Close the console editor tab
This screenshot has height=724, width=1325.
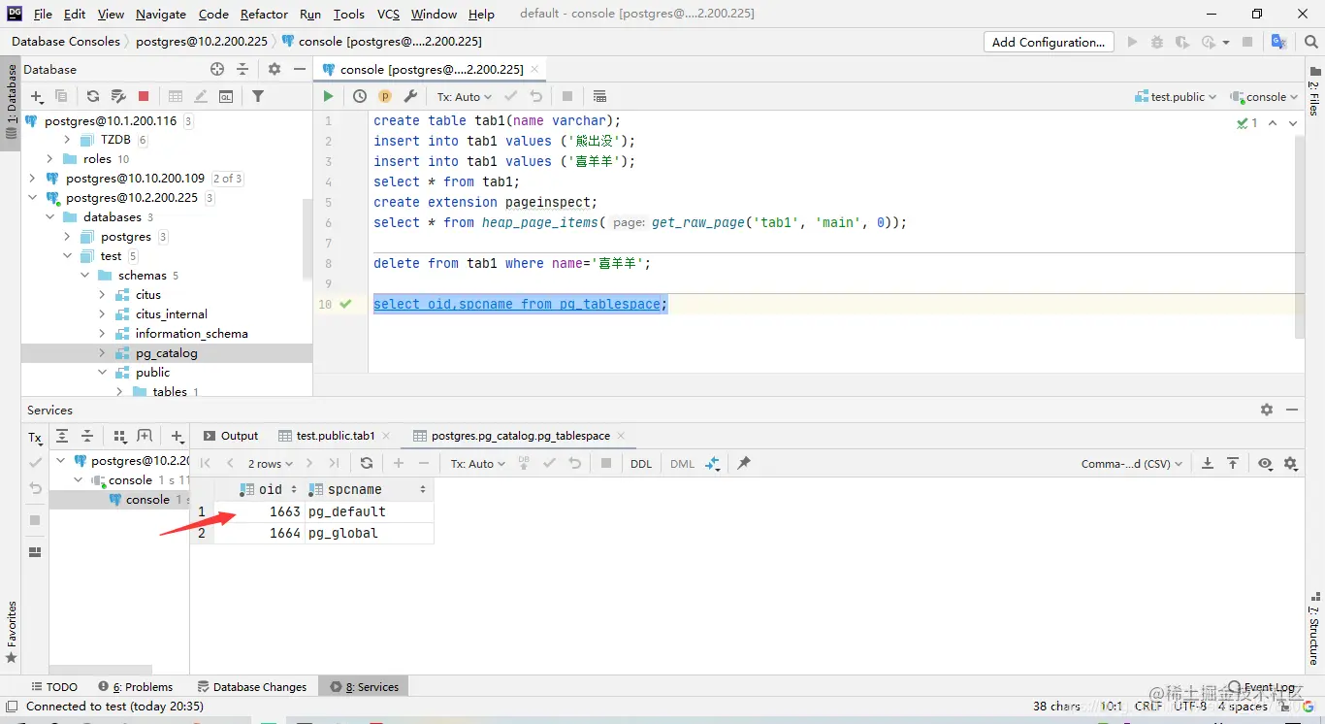point(533,69)
